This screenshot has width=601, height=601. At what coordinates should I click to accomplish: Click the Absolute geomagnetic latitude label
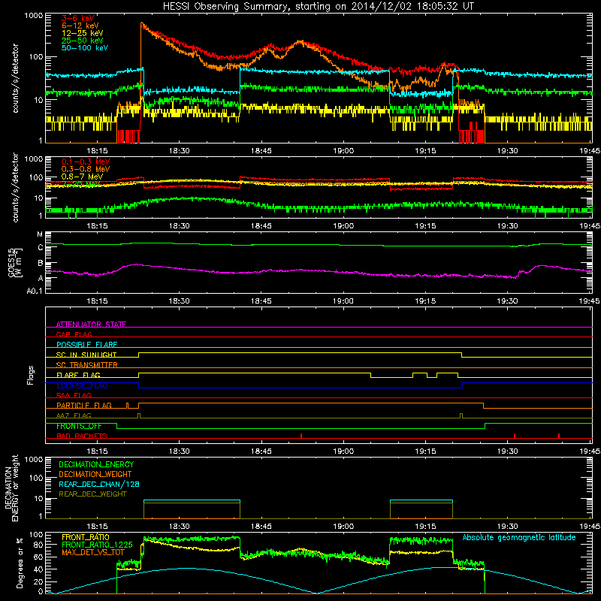519,537
